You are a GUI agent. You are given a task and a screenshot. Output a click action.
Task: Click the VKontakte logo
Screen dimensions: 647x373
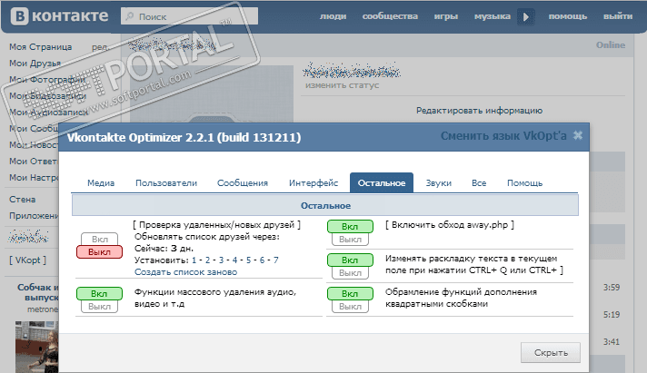tap(59, 16)
